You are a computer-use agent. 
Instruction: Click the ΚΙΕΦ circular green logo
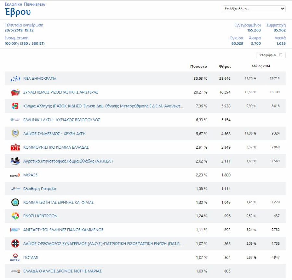coord(15,202)
